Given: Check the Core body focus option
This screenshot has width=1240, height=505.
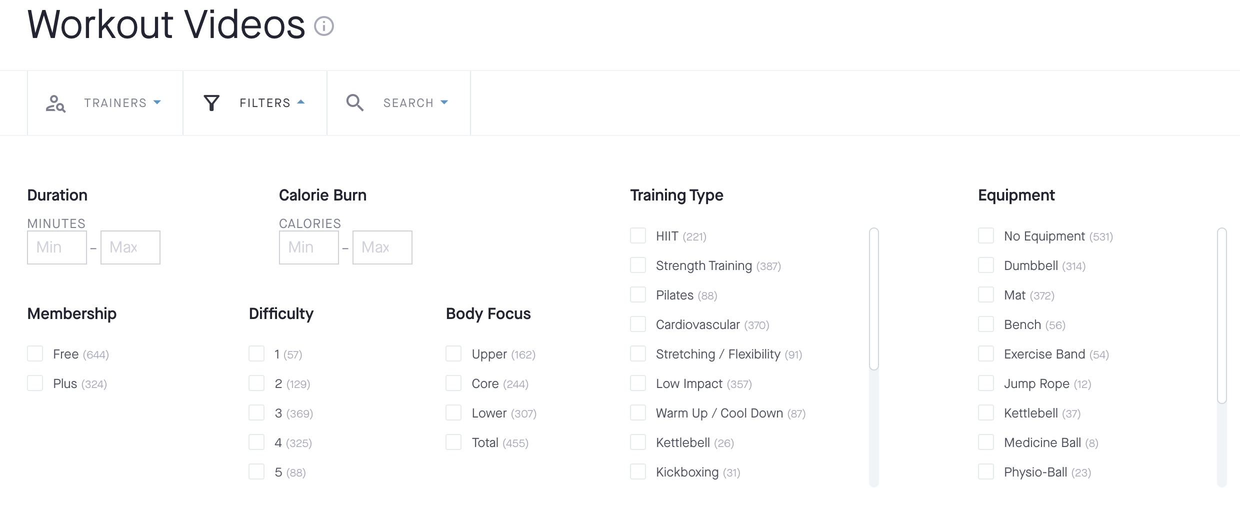Looking at the screenshot, I should (453, 383).
